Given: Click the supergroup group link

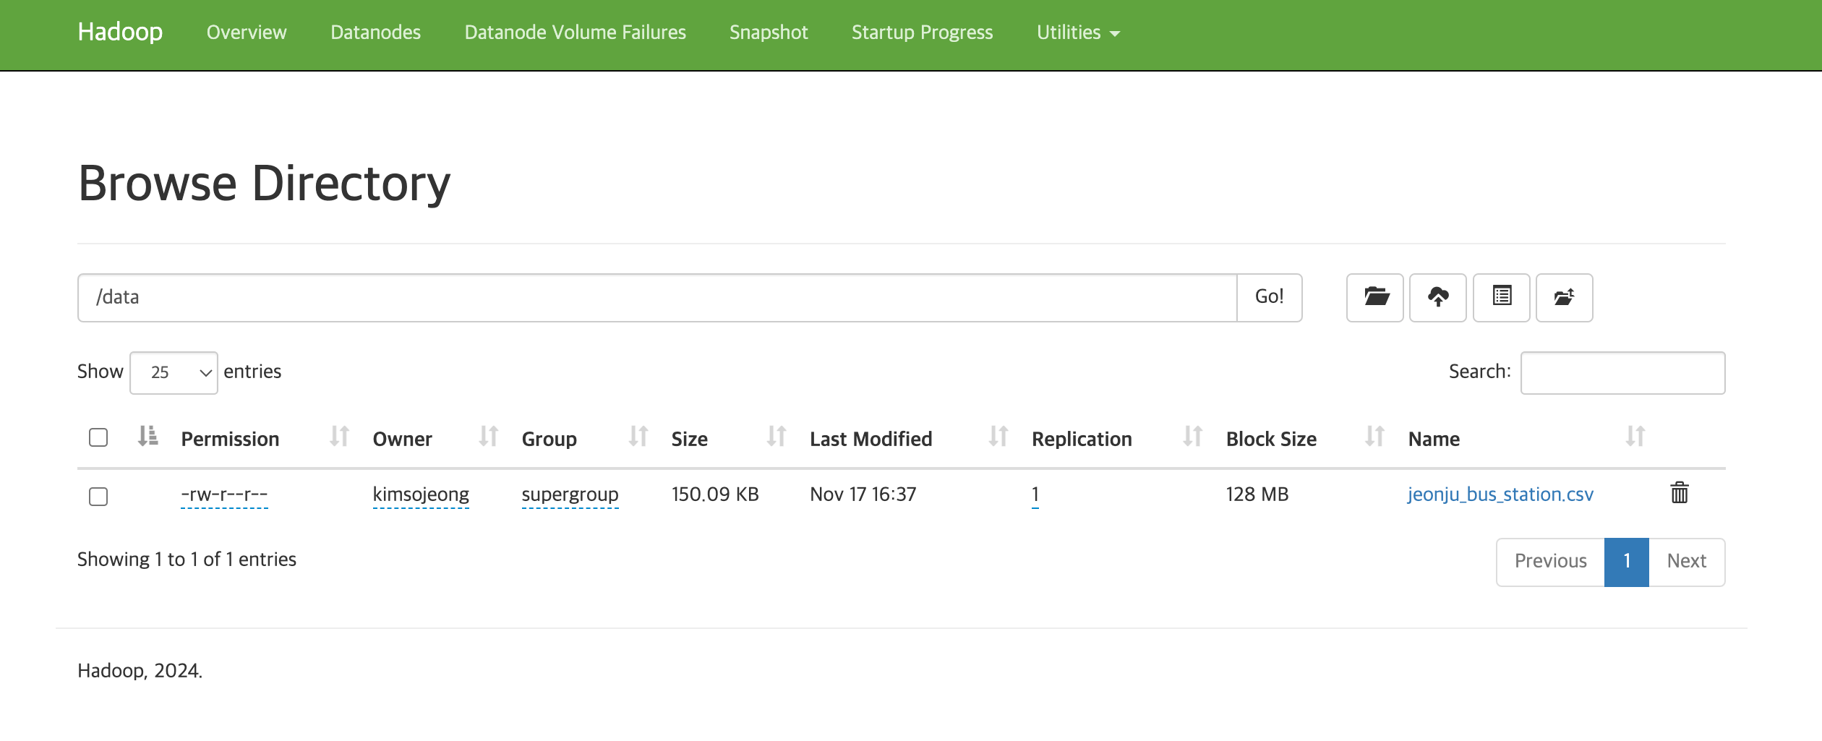Looking at the screenshot, I should [x=570, y=495].
